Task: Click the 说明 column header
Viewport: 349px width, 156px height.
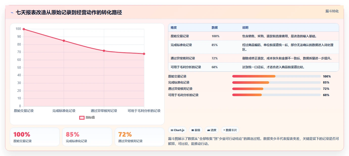Action: [x=245, y=28]
